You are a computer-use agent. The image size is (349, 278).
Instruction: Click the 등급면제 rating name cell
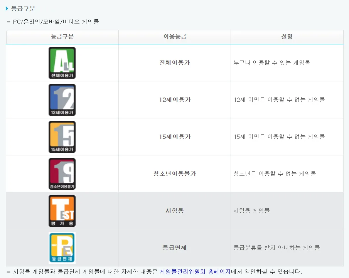point(175,248)
